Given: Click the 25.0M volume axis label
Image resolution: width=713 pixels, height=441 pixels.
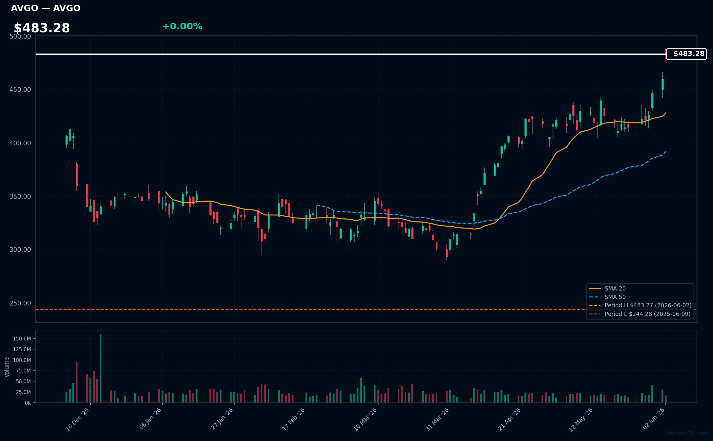Looking at the screenshot, I should tap(23, 392).
